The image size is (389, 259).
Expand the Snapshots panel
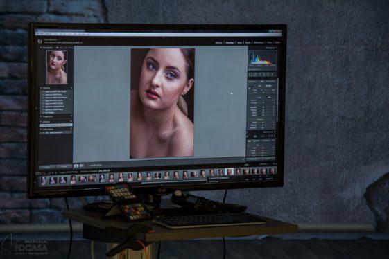point(41,116)
